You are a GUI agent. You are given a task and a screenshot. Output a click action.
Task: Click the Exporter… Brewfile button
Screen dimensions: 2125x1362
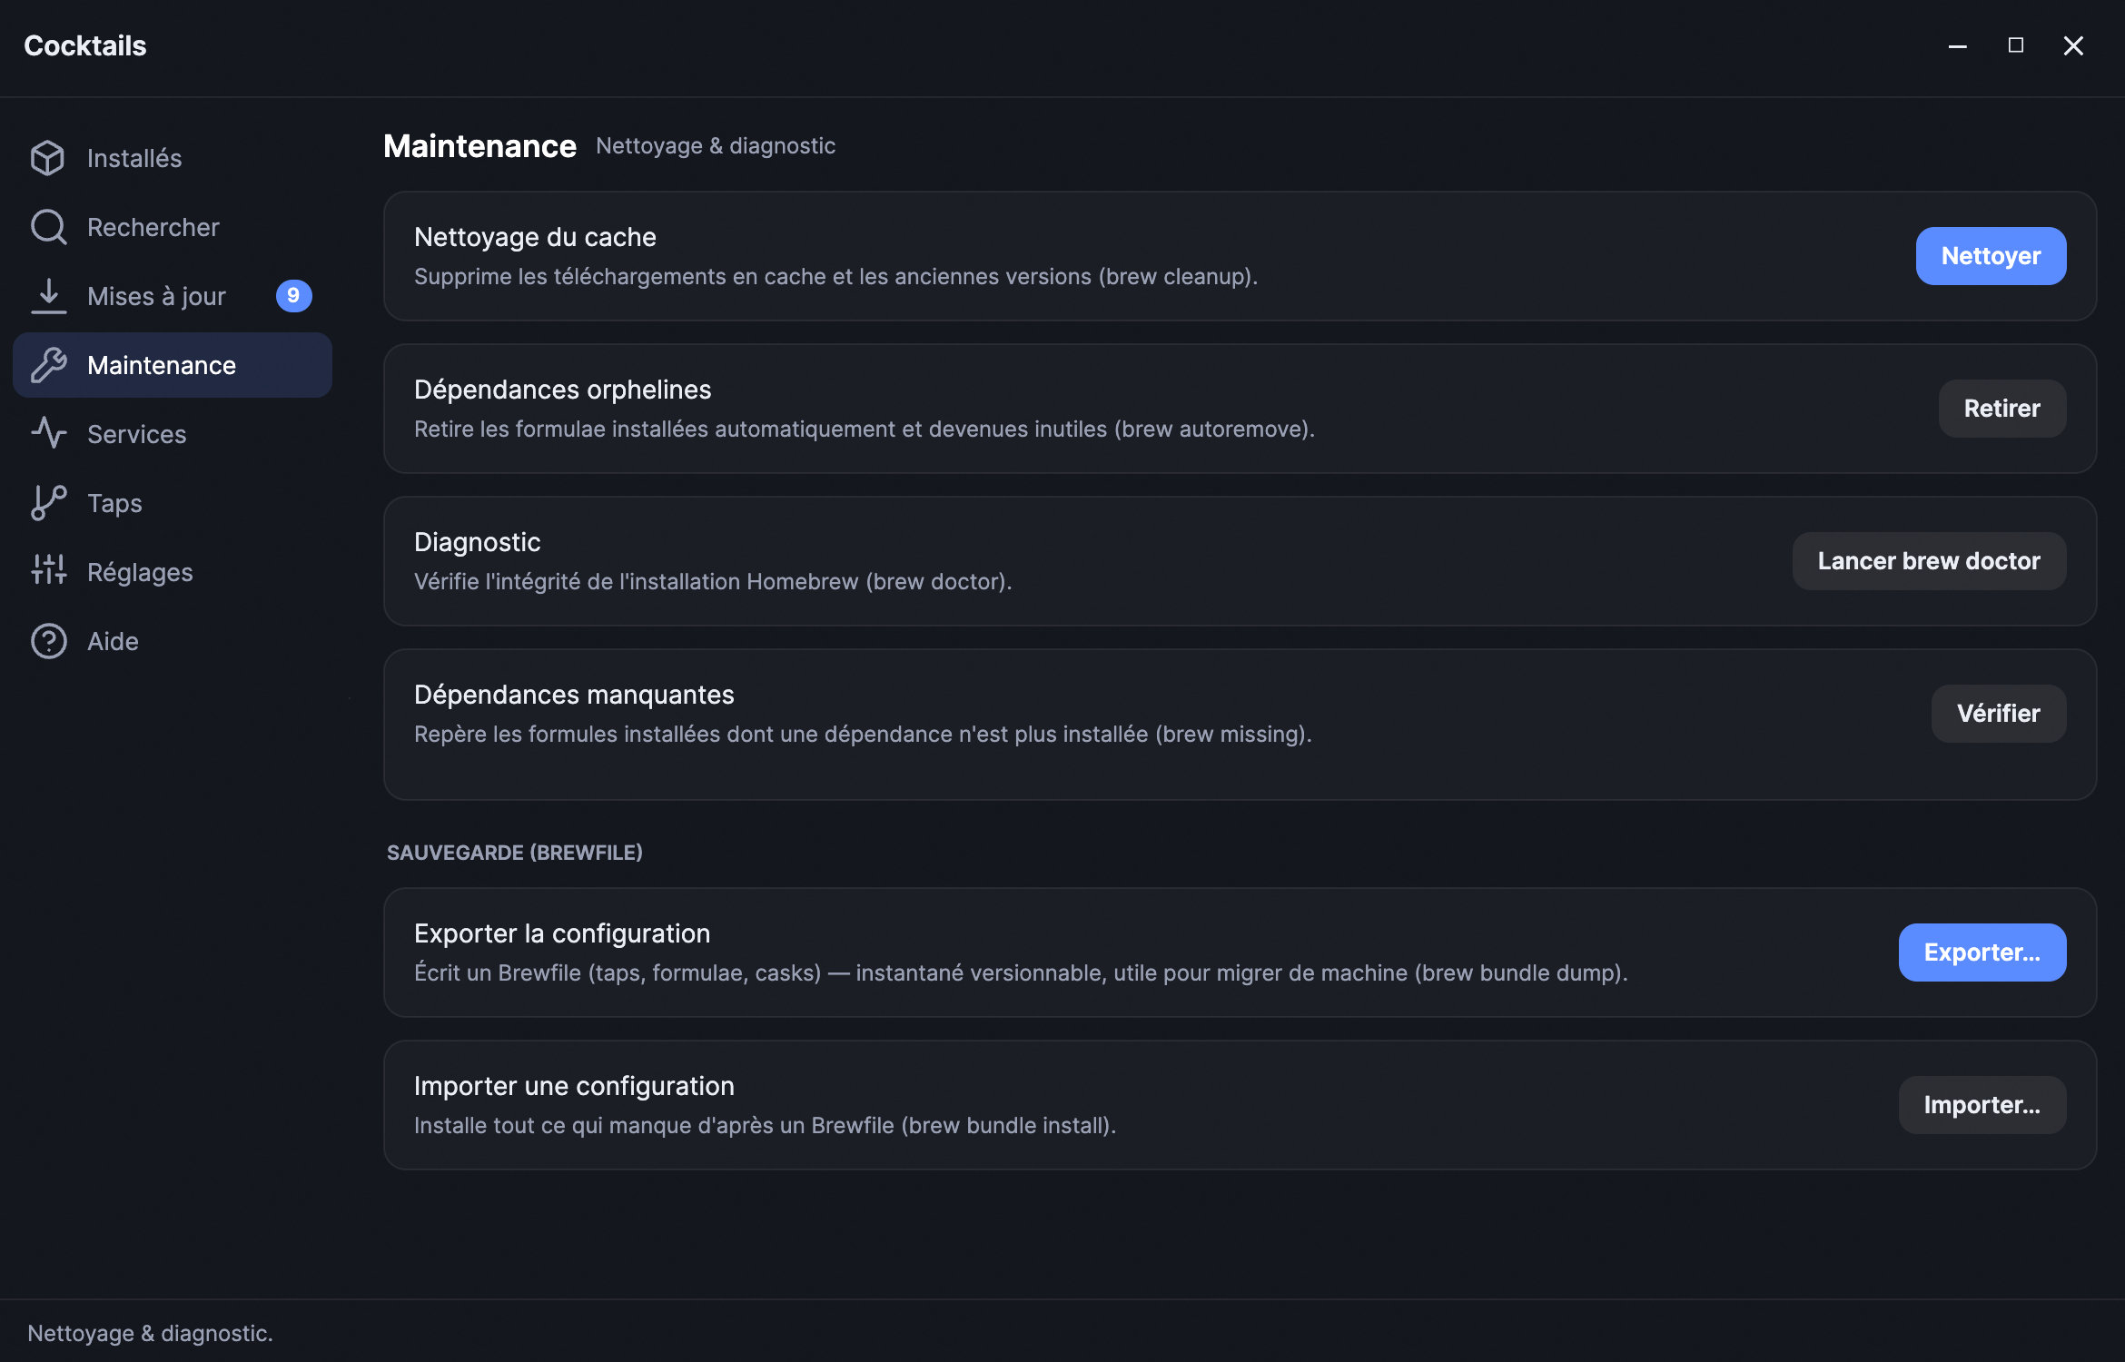pyautogui.click(x=1982, y=952)
